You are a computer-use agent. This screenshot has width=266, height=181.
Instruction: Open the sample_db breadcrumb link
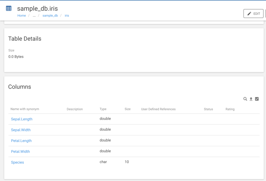pos(50,16)
